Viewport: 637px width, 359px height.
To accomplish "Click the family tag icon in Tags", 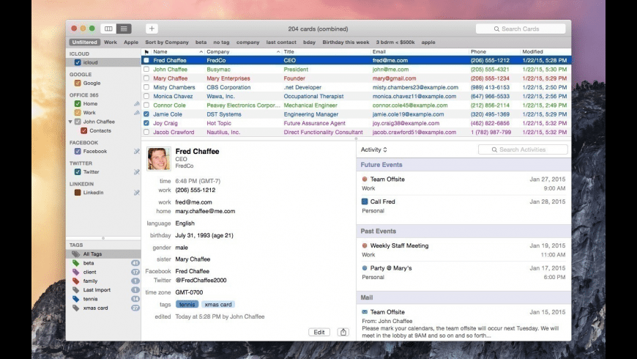I will coord(76,281).
